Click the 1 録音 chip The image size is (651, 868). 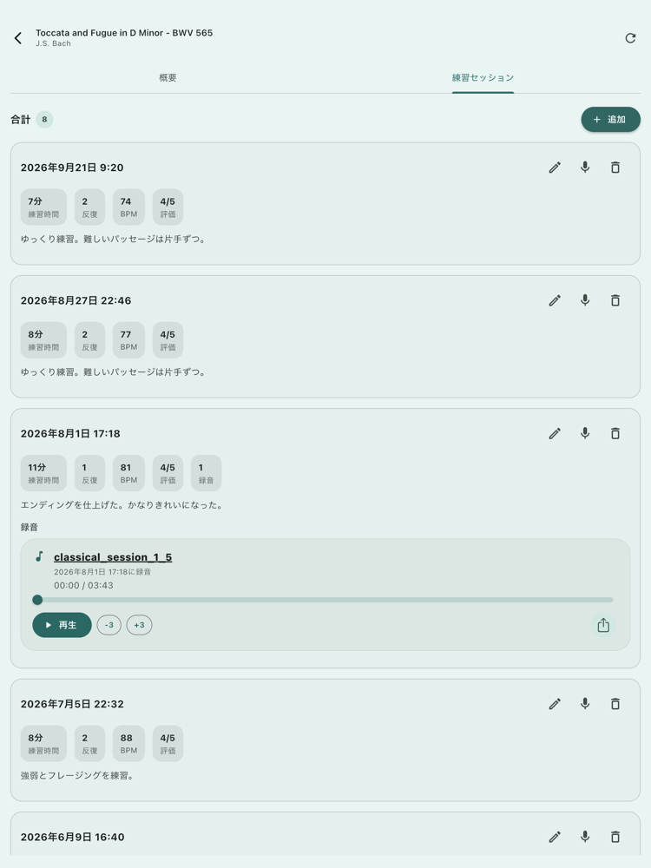(x=206, y=473)
